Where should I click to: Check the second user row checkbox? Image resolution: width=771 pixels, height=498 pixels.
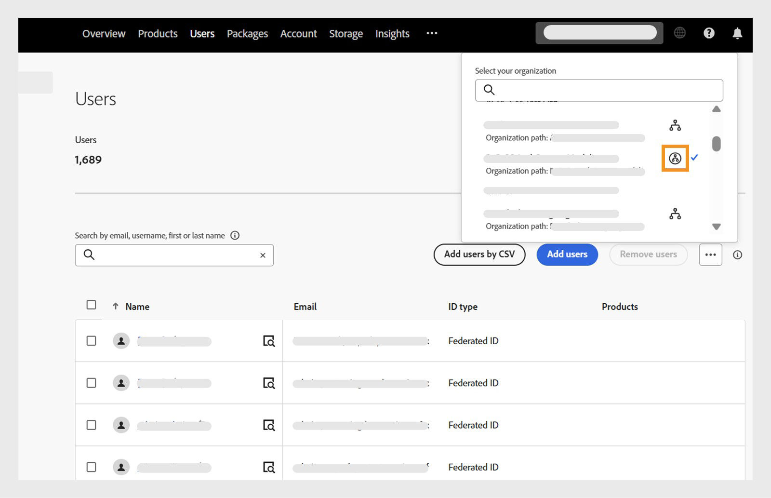click(91, 383)
